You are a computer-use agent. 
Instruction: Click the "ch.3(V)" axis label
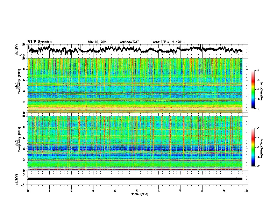coord(16,179)
